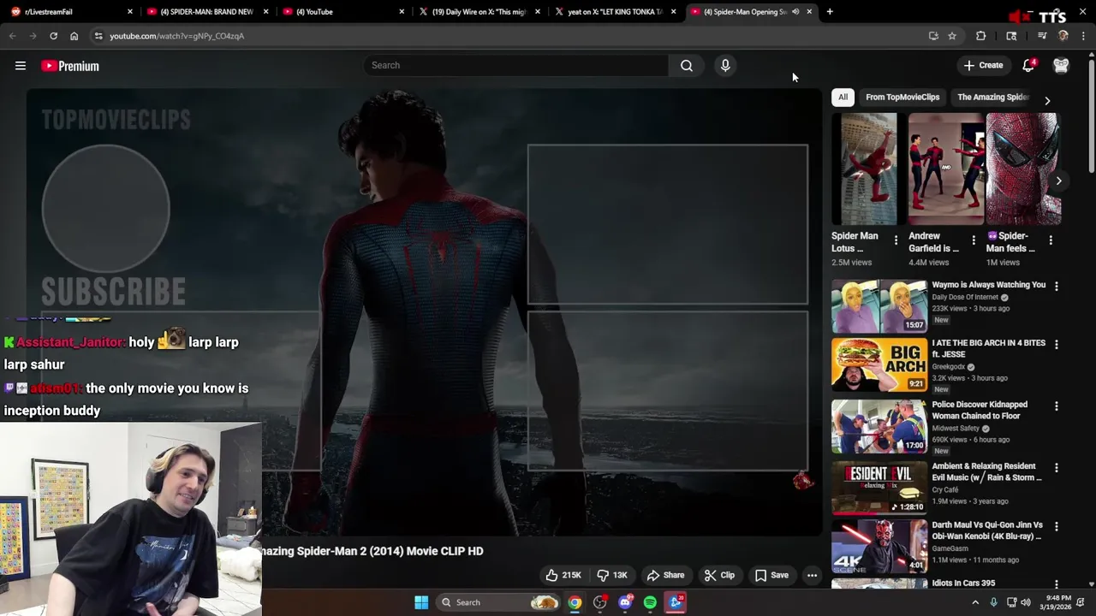Open Spider-Man feels short thumbnail
The height and width of the screenshot is (616, 1096).
1023,169
